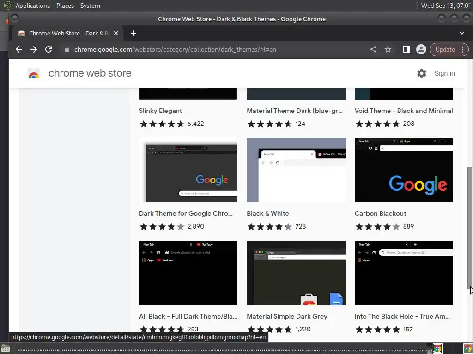Open the Black & White theme thumbnail

point(296,170)
